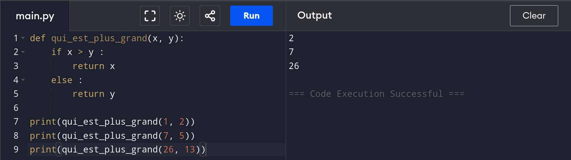Select the main.py tab
This screenshot has height=160, width=571.
pos(35,16)
